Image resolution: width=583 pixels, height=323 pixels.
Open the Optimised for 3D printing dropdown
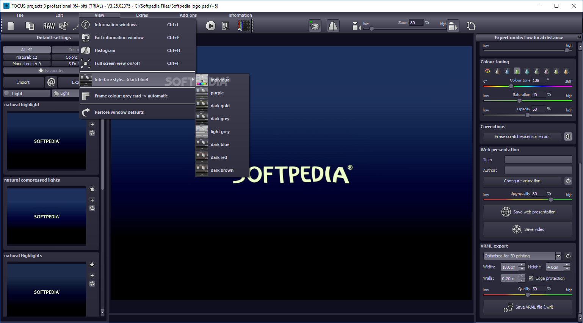522,256
